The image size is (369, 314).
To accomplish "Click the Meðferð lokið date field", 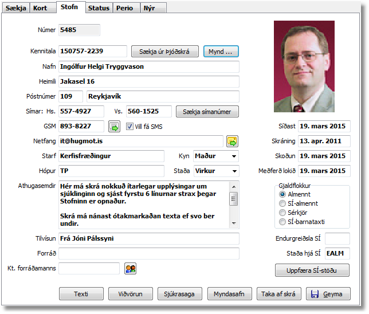I will [324, 171].
